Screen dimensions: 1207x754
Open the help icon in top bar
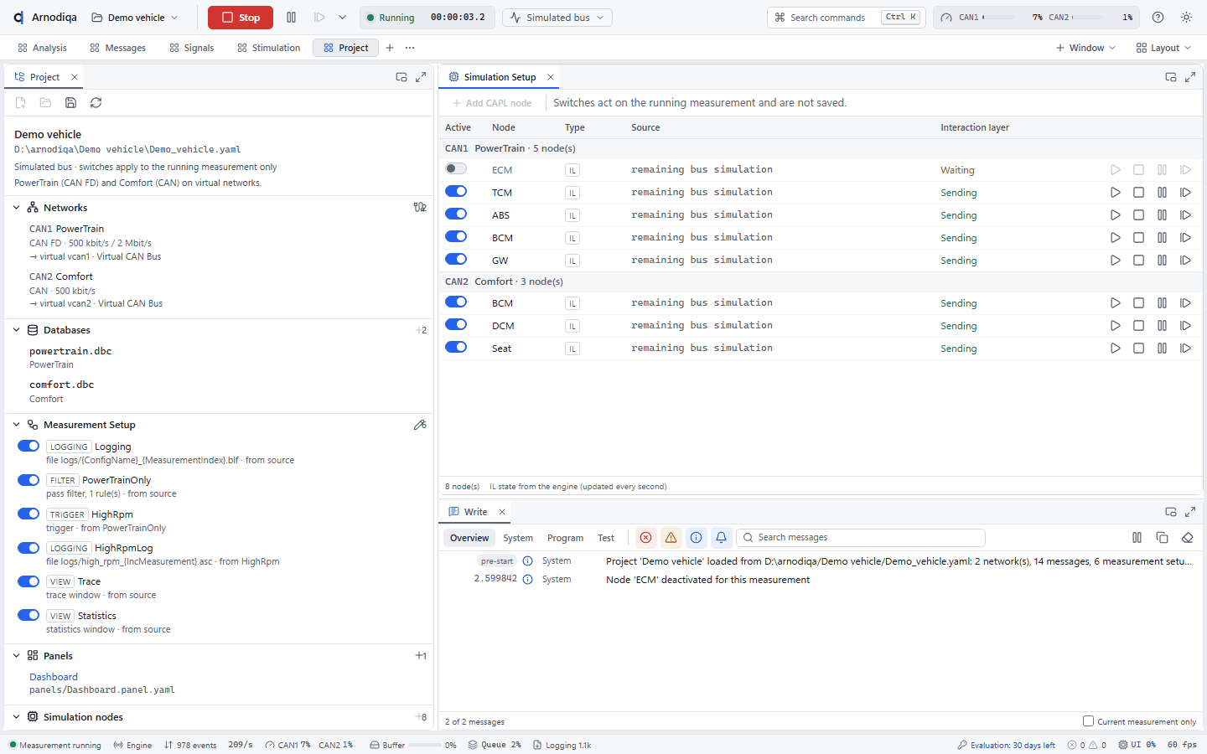[x=1158, y=17]
